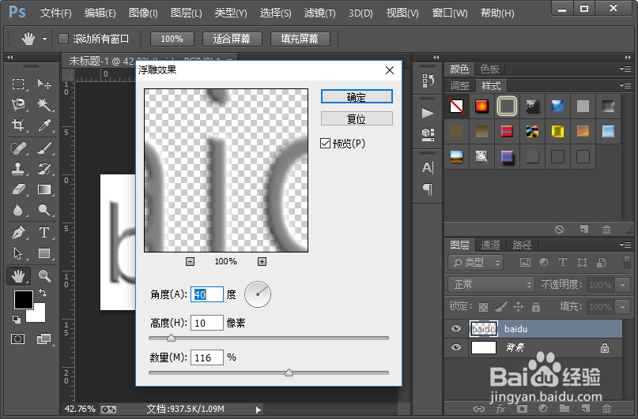Image resolution: width=638 pixels, height=419 pixels.
Task: Swap foreground and background colors
Action: pos(42,293)
